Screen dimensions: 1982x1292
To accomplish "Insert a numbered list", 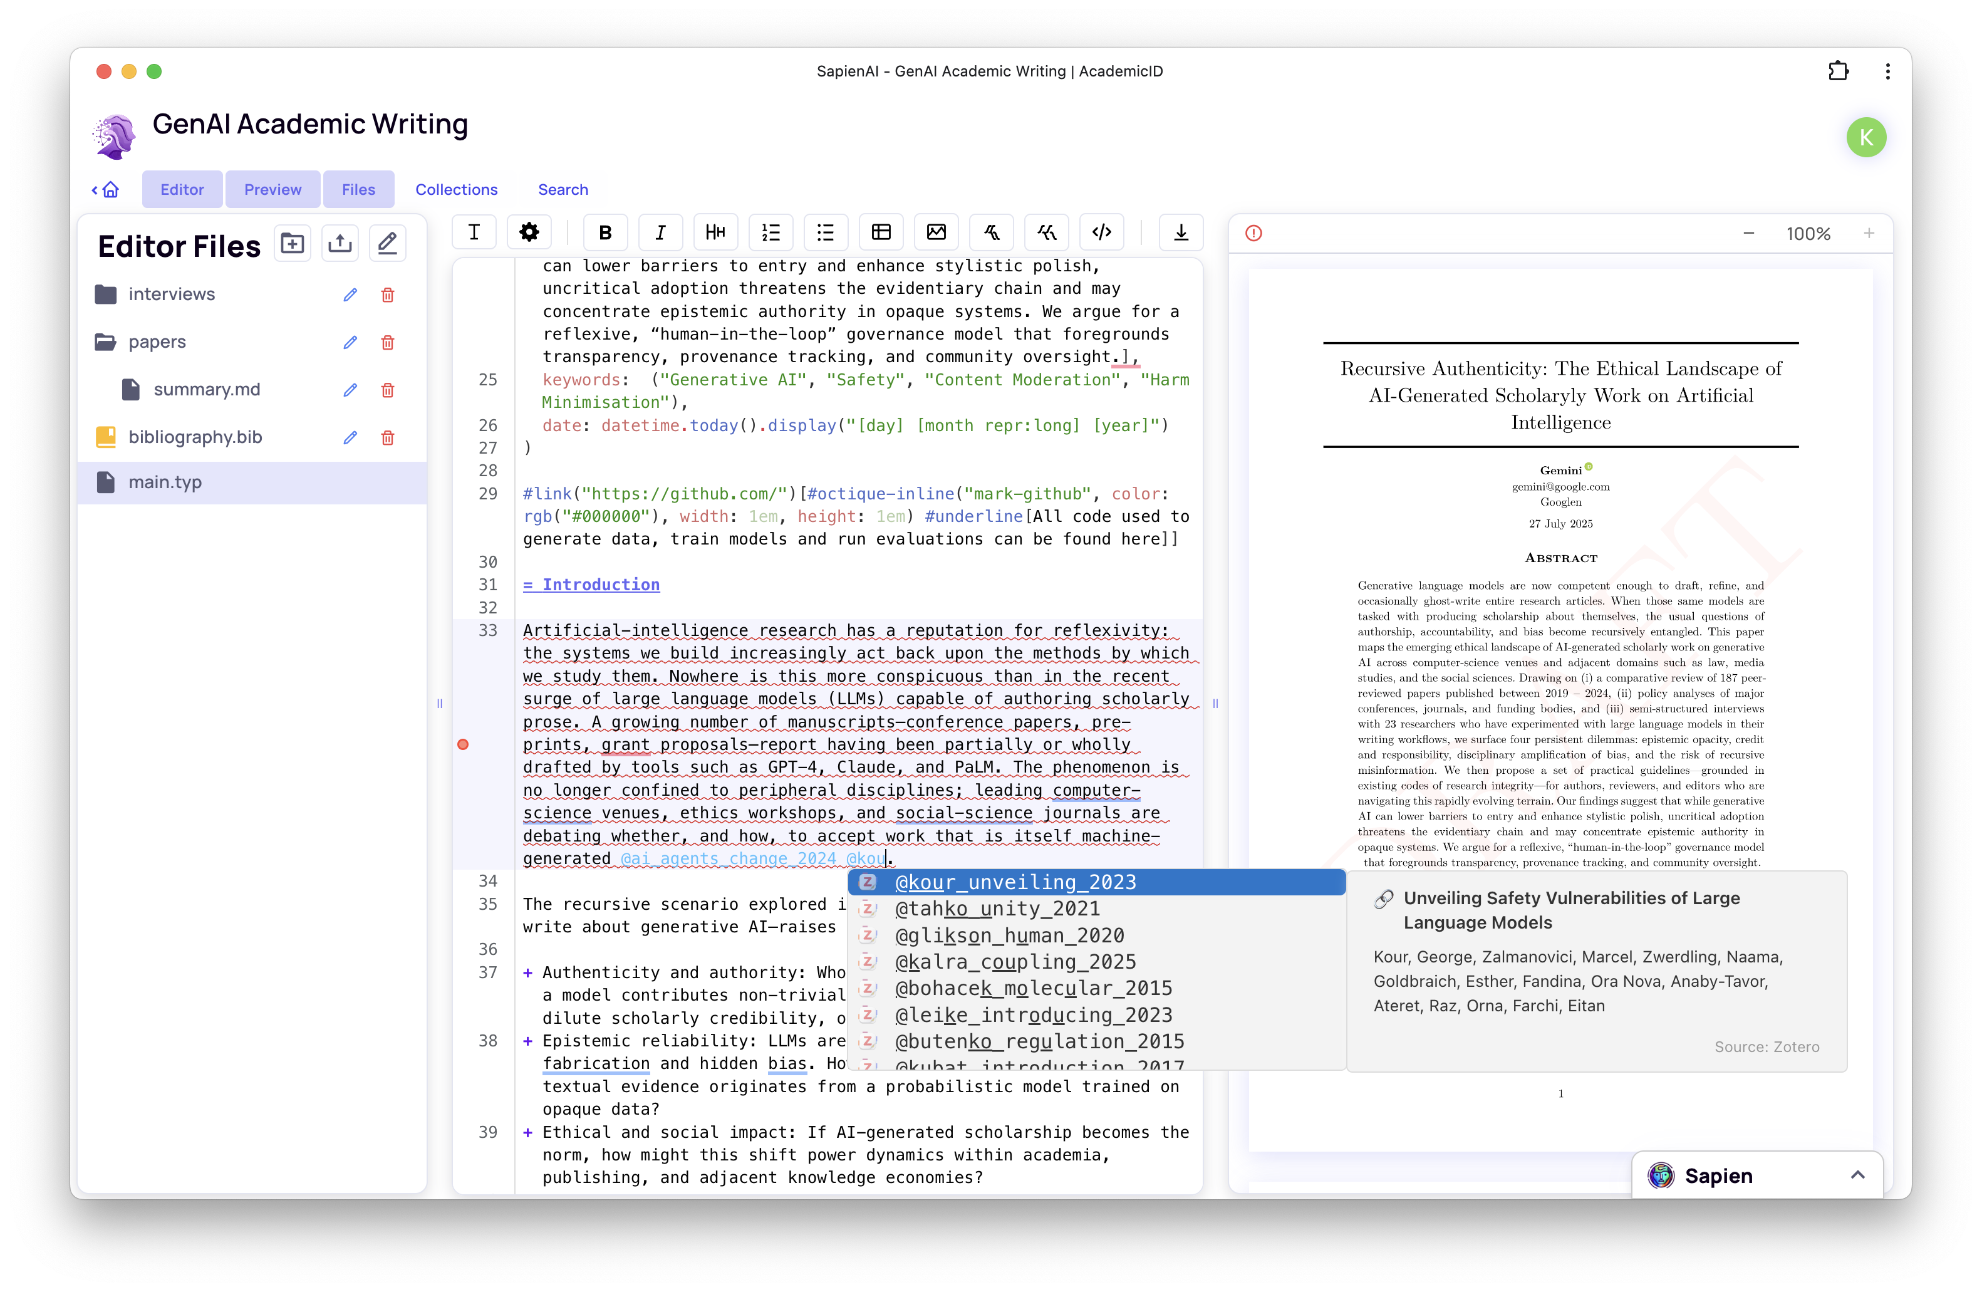I will click(771, 232).
